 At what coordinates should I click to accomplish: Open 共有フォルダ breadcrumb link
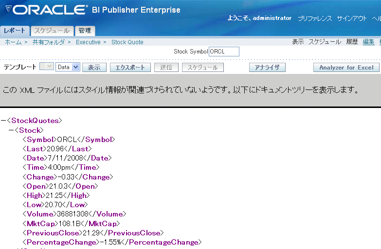pos(49,42)
